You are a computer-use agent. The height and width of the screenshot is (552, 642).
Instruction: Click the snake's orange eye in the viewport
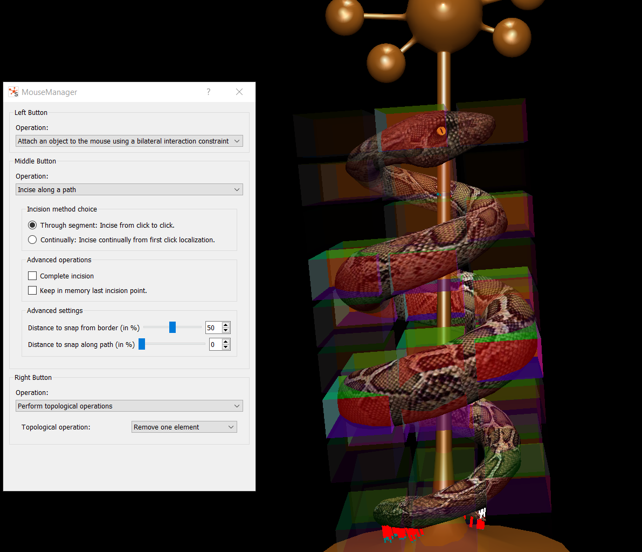[441, 131]
